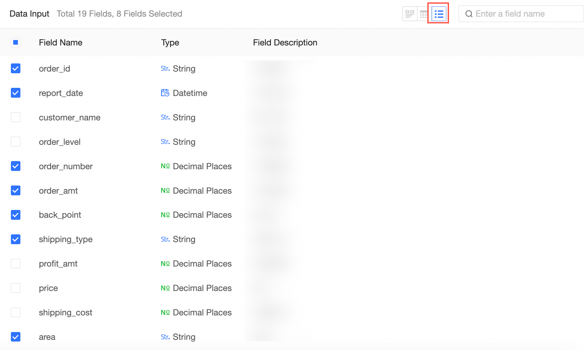Click the report_date field name
Viewport: 584px width, 350px height.
61,93
